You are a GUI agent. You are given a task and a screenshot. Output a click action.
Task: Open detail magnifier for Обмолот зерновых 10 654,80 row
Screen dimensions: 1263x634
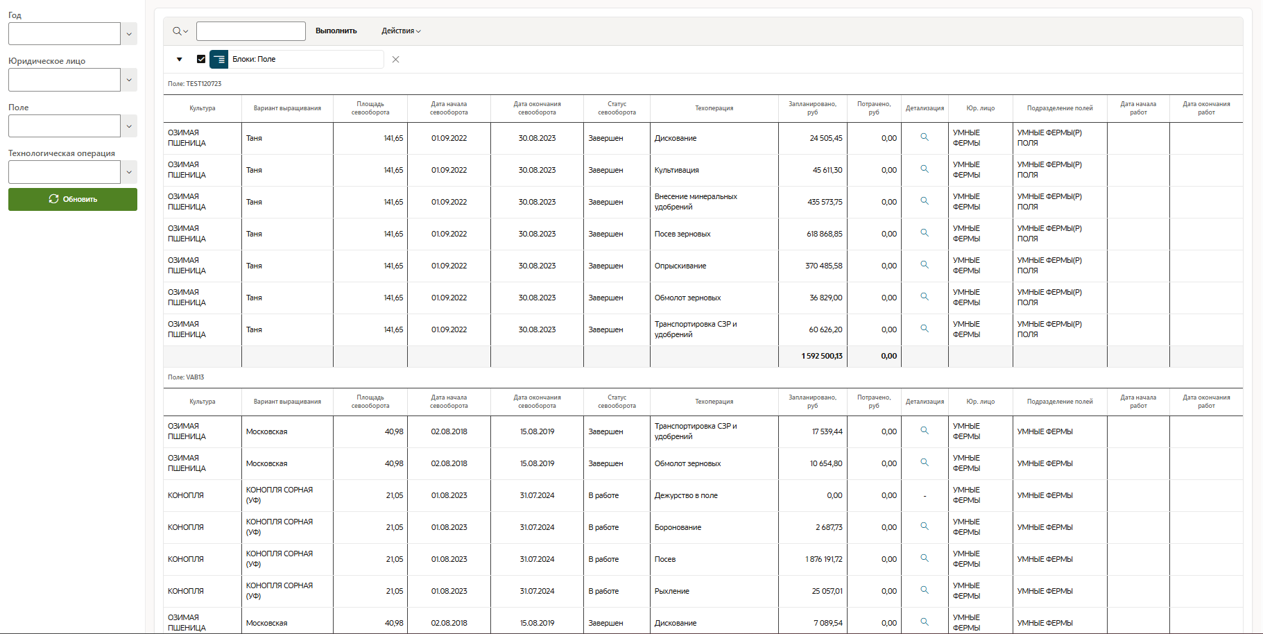(925, 463)
